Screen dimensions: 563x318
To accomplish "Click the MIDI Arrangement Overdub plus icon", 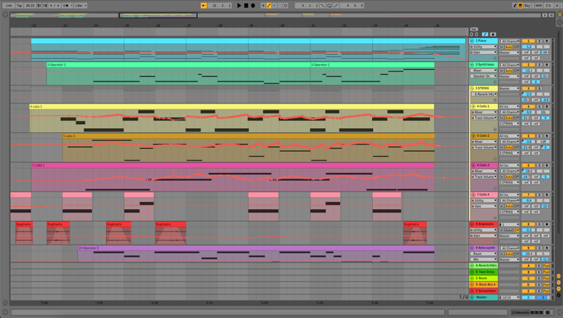I will tap(263, 5).
